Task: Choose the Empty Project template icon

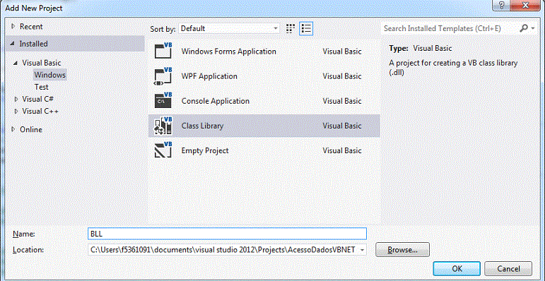Action: coord(163,151)
